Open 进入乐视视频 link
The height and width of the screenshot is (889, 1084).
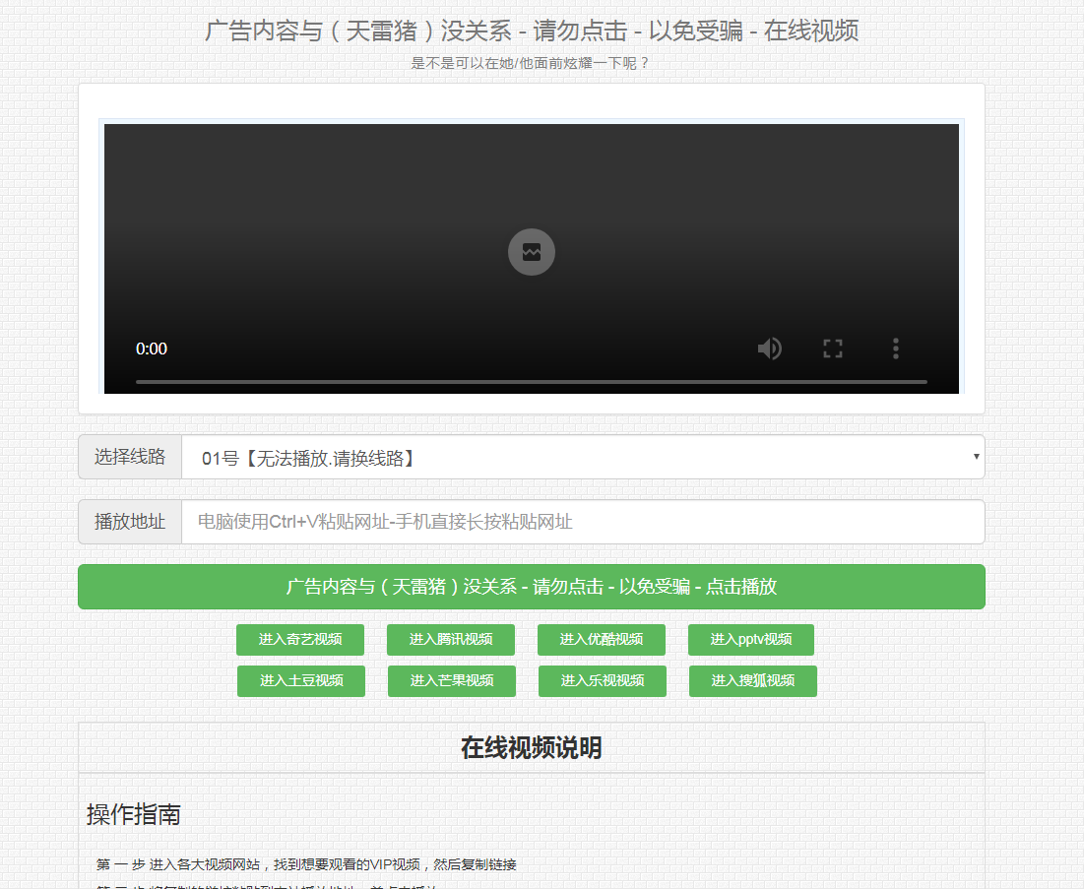[603, 681]
